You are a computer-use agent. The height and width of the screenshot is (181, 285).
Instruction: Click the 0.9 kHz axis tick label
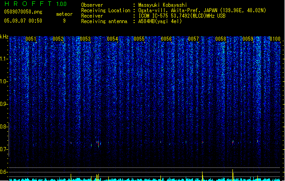pos(4,104)
